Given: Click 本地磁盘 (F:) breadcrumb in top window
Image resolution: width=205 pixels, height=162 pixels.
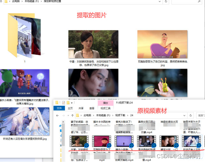Looking at the screenshot, I should point(32,1).
